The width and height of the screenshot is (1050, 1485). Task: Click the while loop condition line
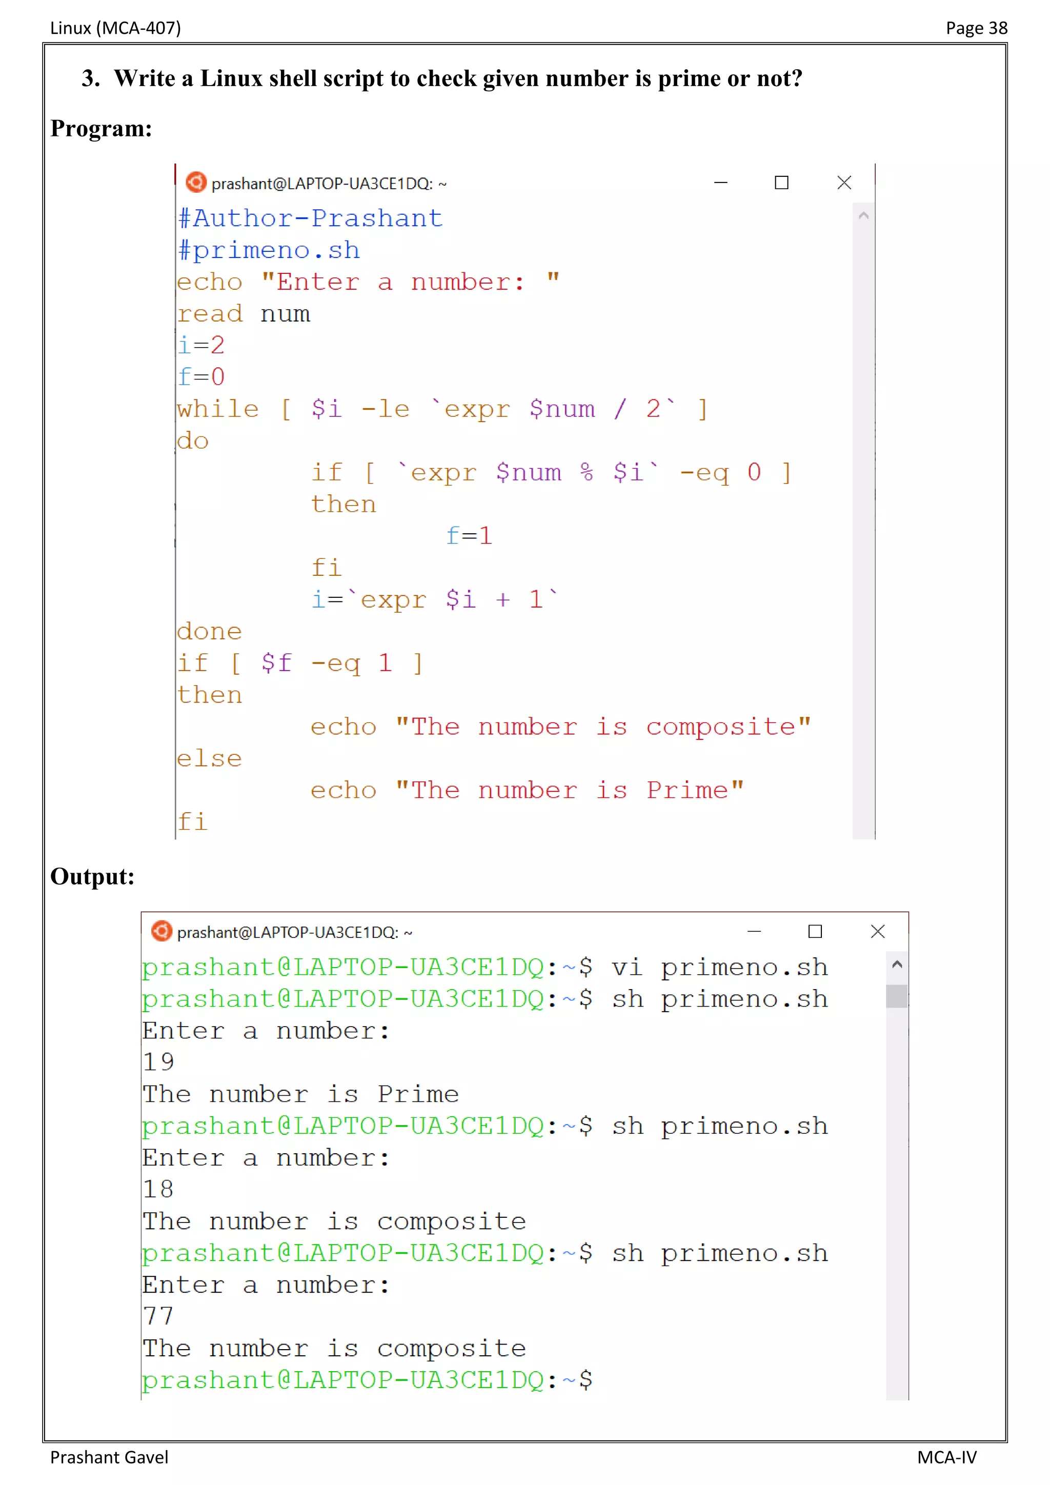coord(443,409)
